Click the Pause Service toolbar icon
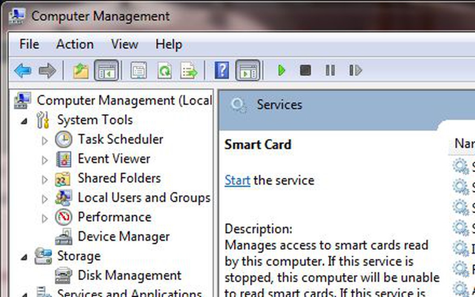This screenshot has height=297, width=475. pos(330,70)
